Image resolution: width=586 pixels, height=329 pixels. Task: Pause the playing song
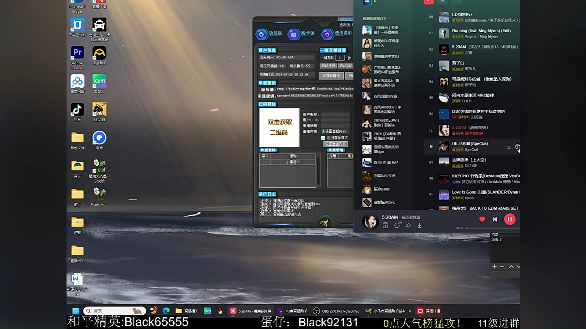tap(509, 219)
